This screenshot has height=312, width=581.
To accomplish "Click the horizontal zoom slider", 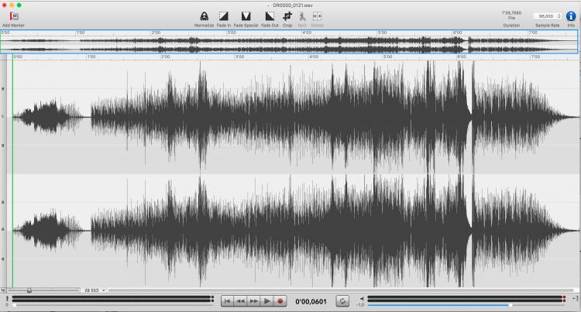I will (29, 290).
